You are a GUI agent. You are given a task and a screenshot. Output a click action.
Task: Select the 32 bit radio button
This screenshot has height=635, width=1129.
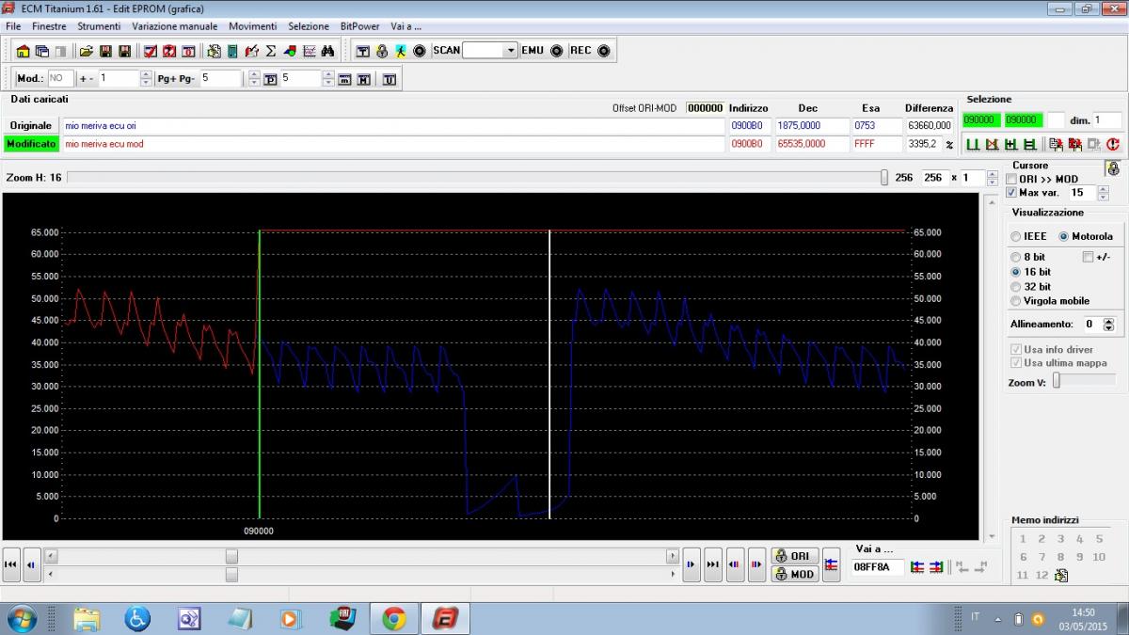coord(1015,287)
